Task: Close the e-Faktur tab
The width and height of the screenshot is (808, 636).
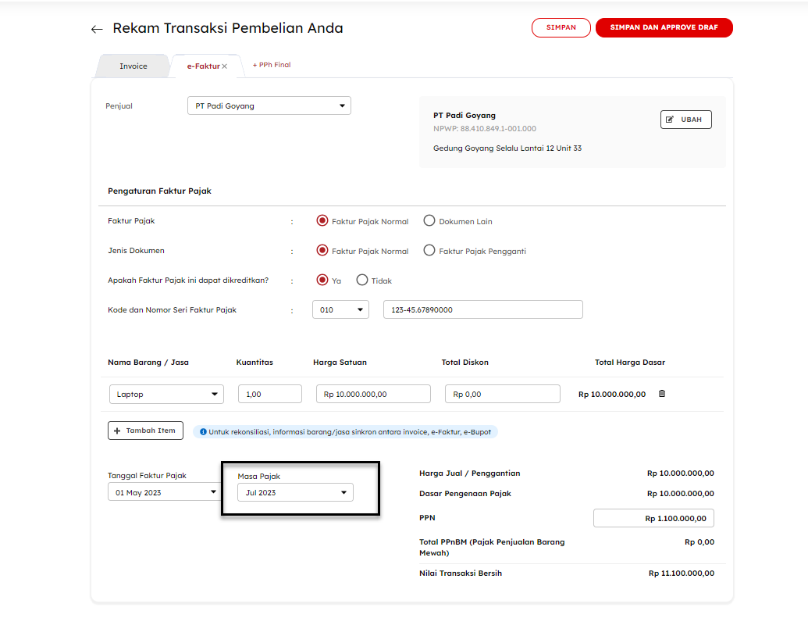Action: pos(225,66)
